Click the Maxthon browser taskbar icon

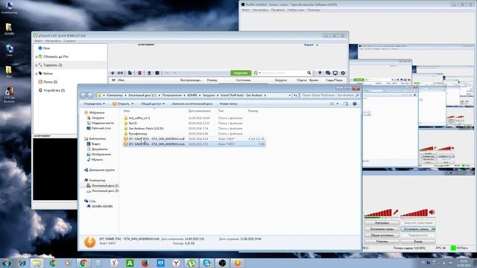coord(161,263)
